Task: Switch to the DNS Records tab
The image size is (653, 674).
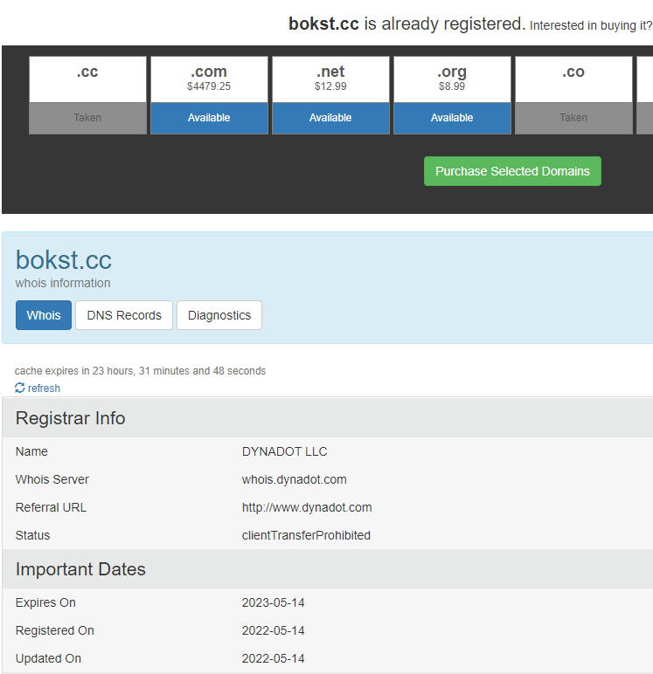Action: click(x=124, y=315)
